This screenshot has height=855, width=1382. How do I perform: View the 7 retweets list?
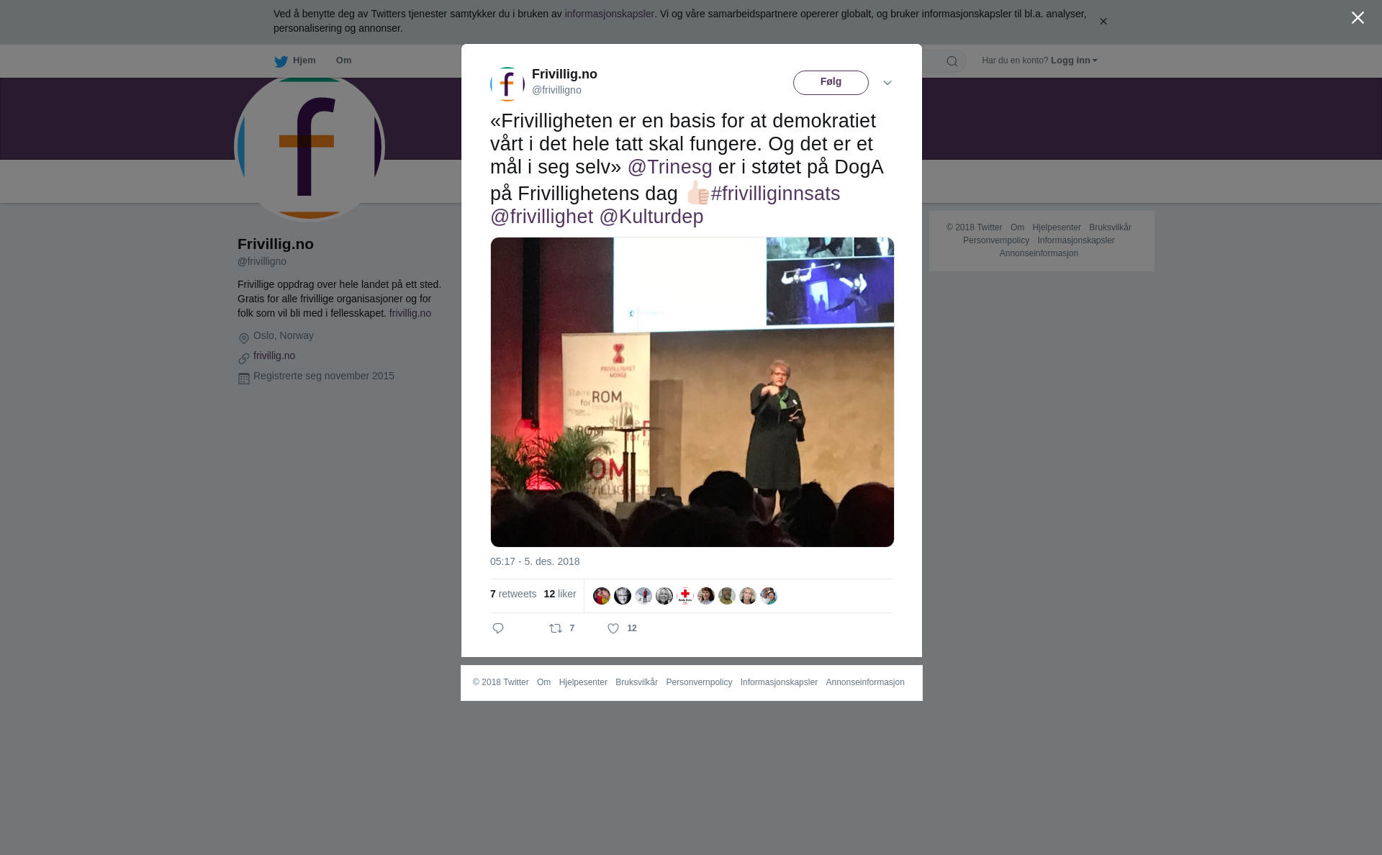point(513,594)
